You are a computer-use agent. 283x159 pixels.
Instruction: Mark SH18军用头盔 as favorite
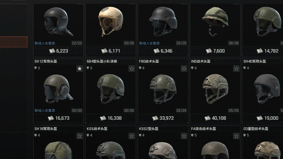click(x=79, y=136)
